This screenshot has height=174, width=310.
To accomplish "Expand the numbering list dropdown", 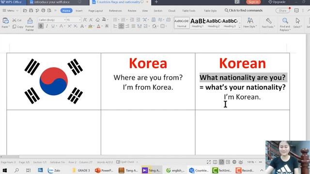I will point(127,20).
